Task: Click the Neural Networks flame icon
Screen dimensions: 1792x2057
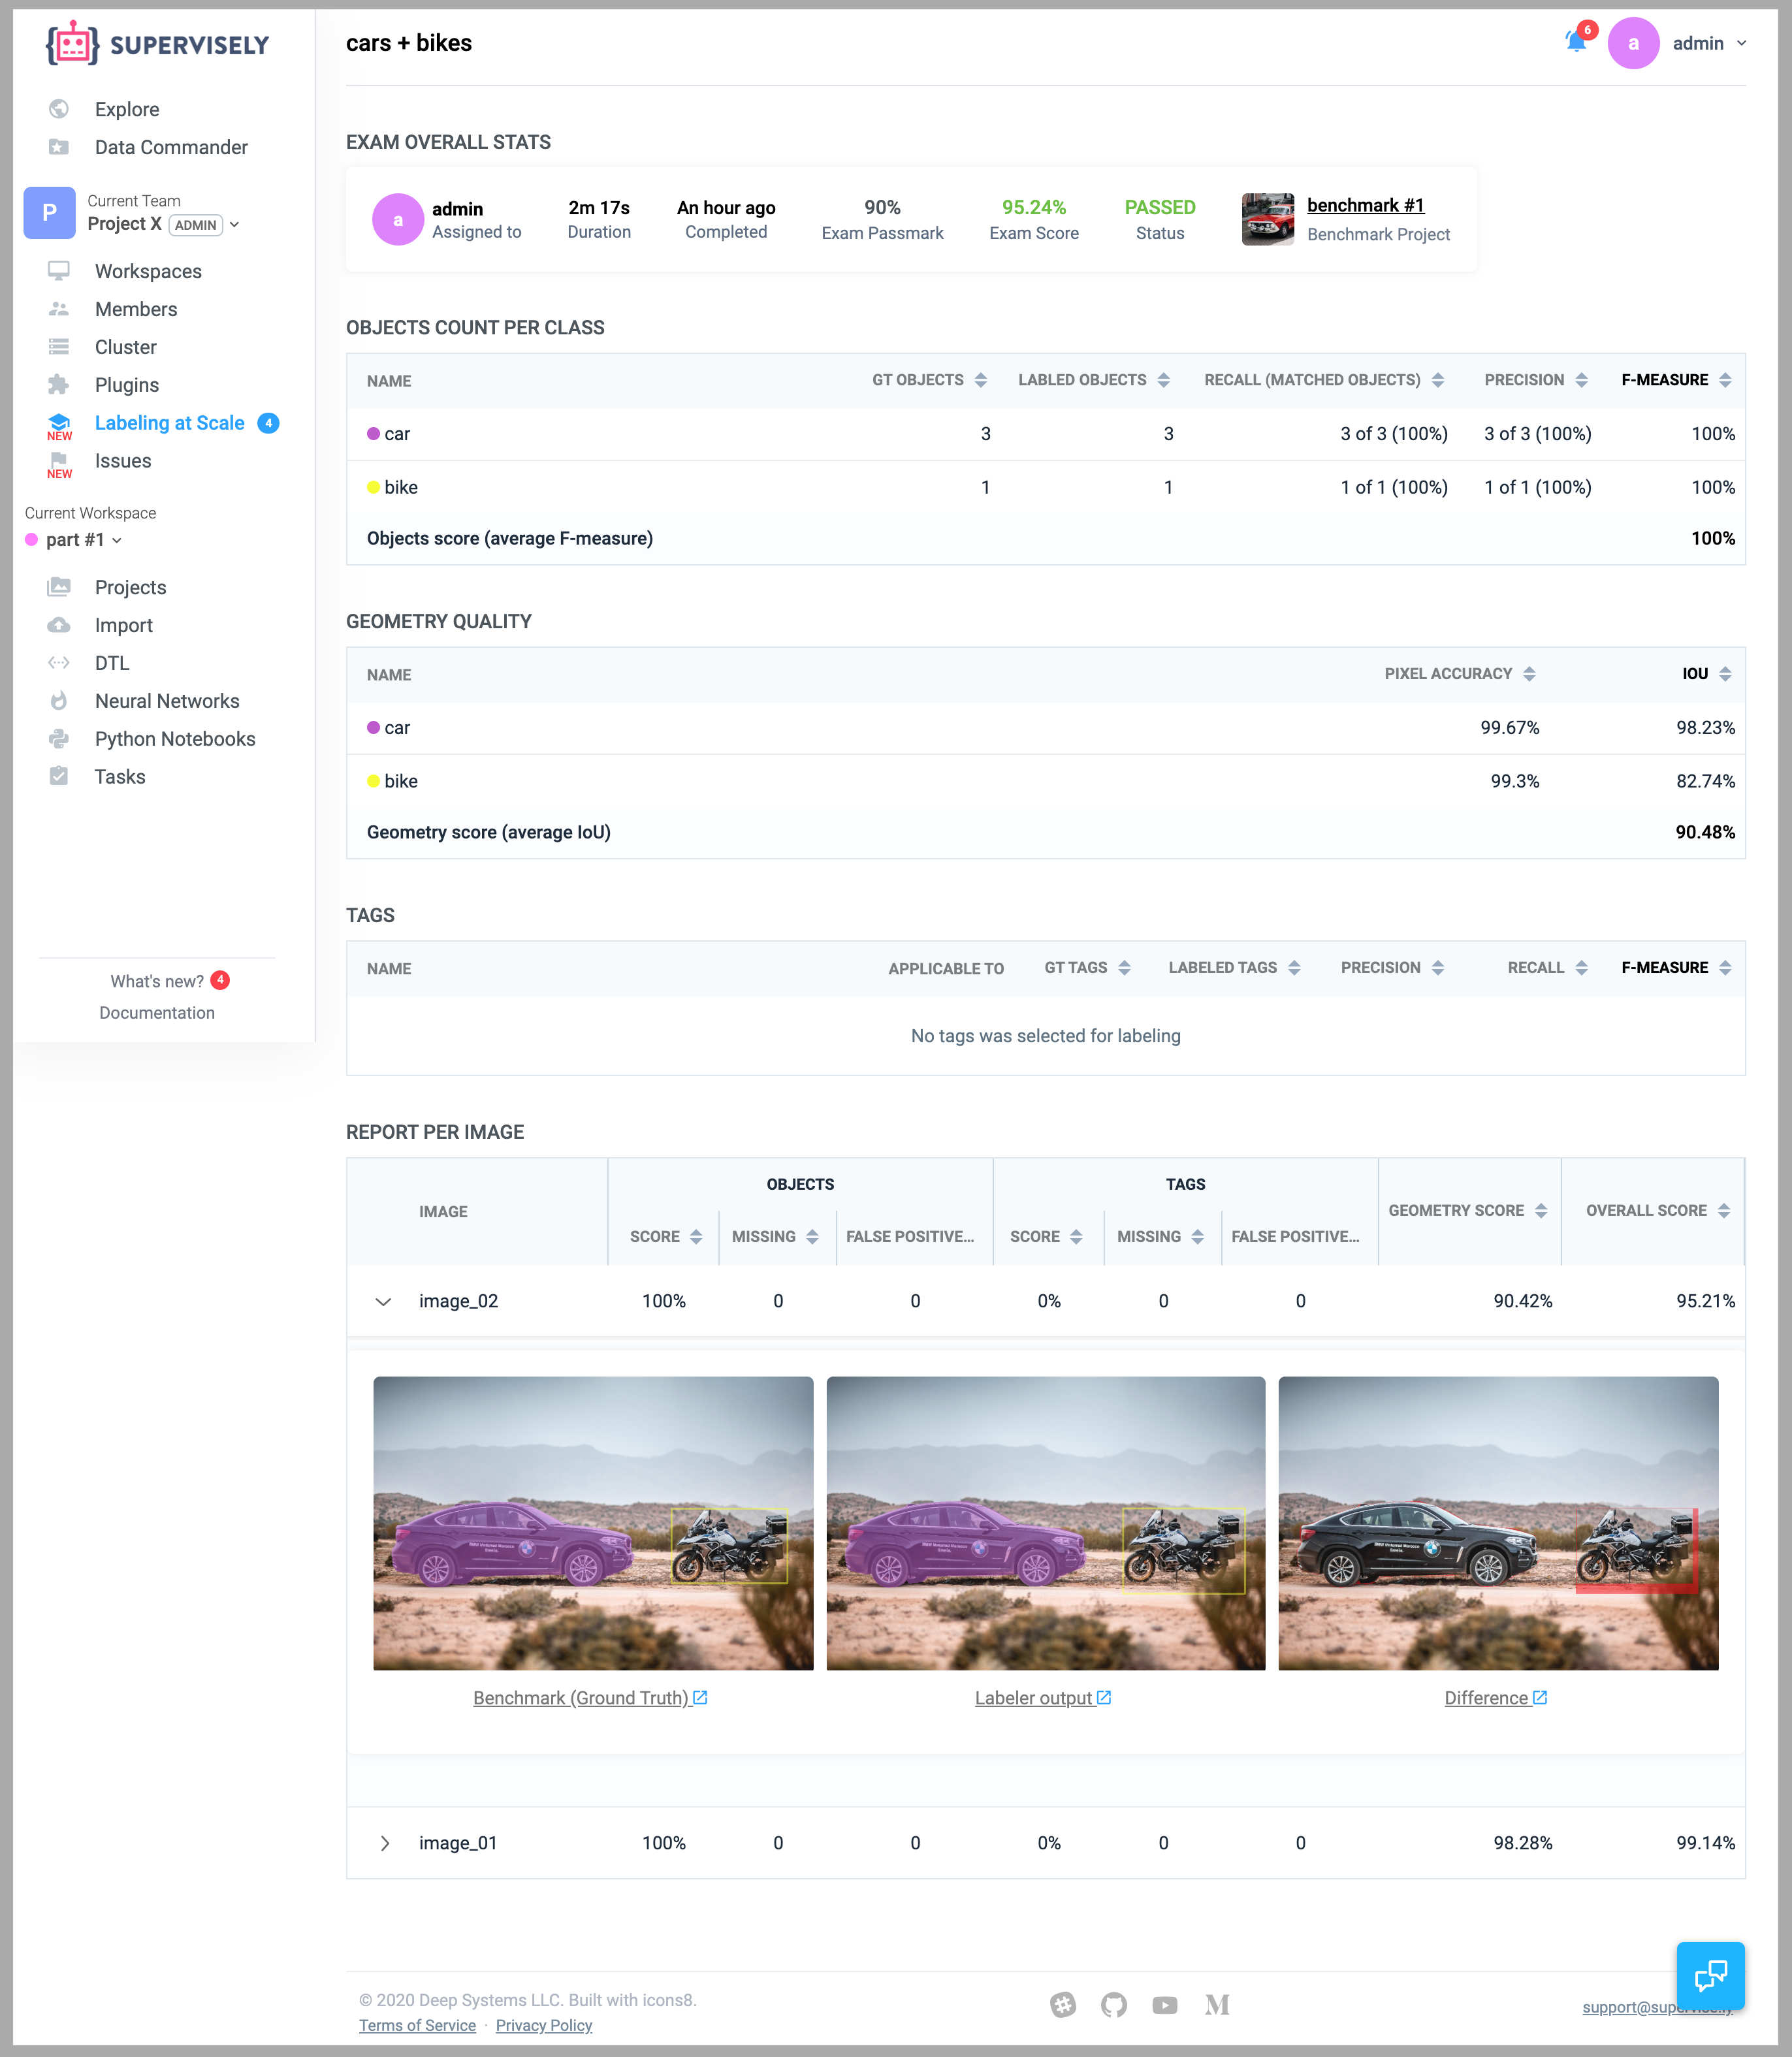Action: point(59,701)
